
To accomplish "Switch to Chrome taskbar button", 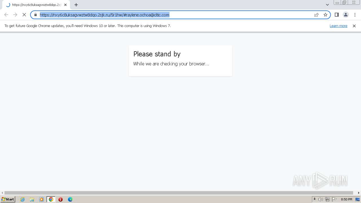I will (x=51, y=199).
